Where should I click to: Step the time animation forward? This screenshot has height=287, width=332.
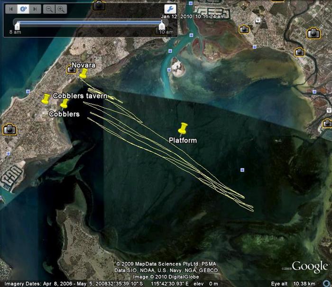35,9
